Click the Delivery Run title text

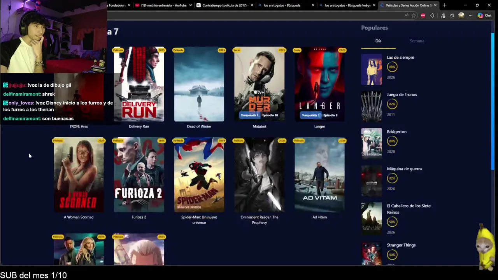coord(139,126)
